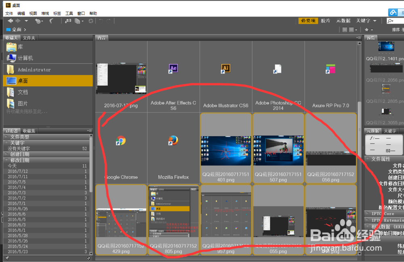Open the star rating filter dropdown

click(x=369, y=30)
